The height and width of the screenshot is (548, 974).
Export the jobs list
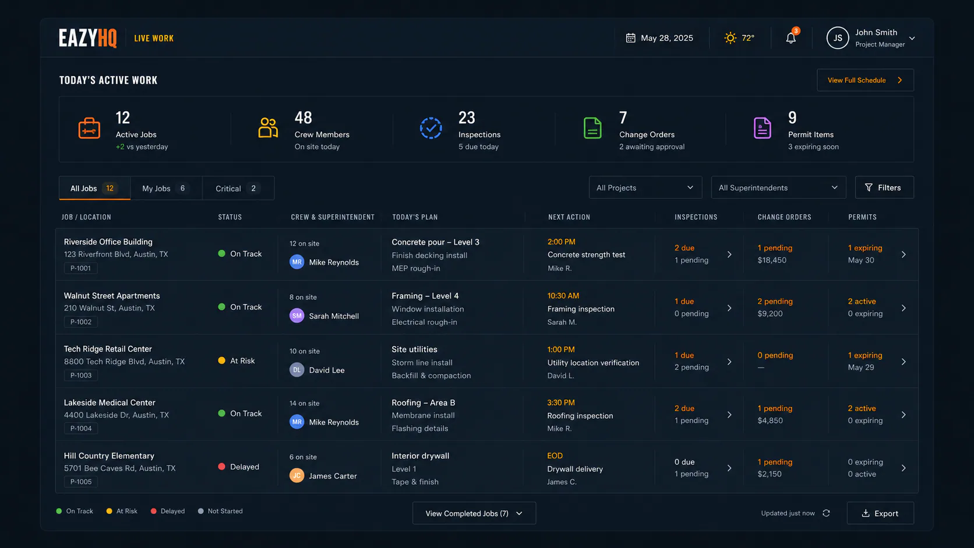[x=880, y=513]
